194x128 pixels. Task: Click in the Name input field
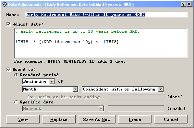[106, 15]
